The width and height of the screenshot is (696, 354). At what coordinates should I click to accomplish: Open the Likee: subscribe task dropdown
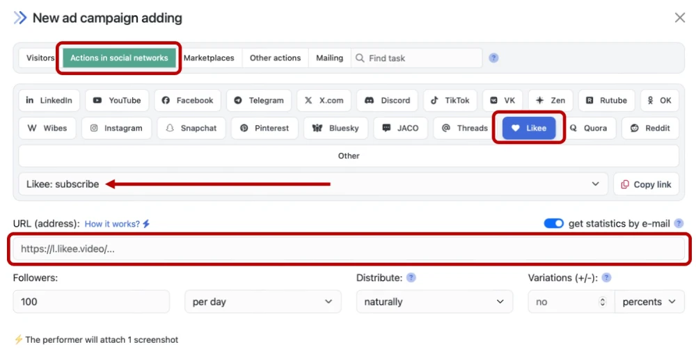313,184
